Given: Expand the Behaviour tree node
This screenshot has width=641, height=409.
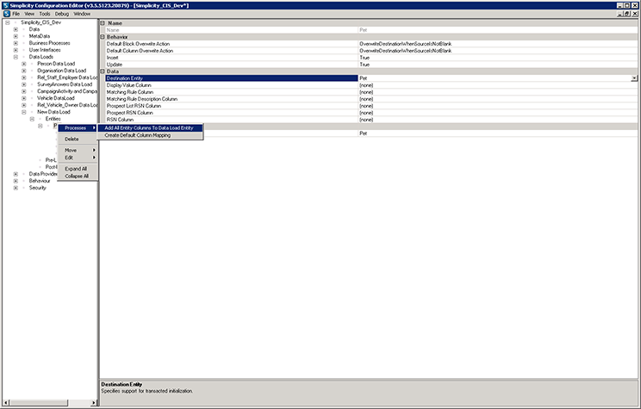Looking at the screenshot, I should [x=16, y=181].
